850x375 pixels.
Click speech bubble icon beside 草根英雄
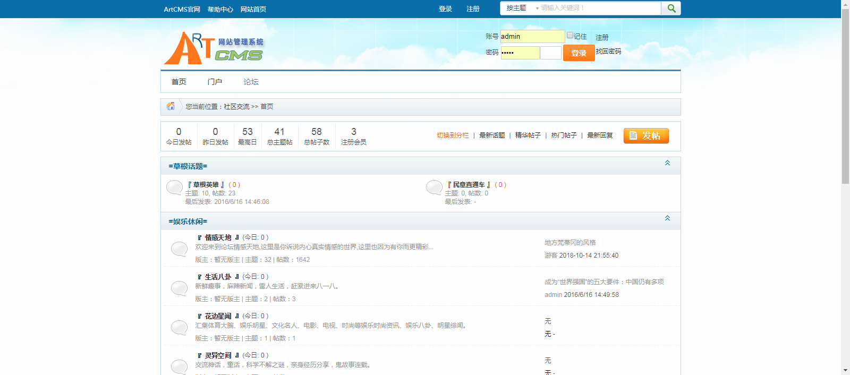[x=174, y=187]
